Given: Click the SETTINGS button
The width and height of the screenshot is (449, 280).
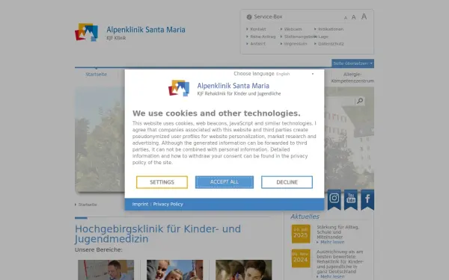Looking at the screenshot, I should coord(162,182).
